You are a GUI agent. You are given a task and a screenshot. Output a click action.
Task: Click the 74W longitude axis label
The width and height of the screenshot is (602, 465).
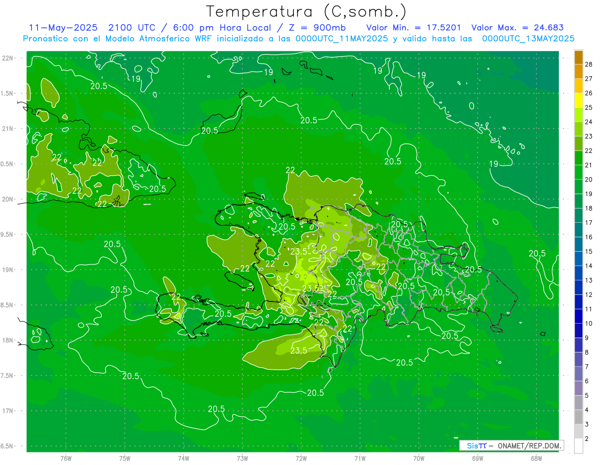point(184,458)
